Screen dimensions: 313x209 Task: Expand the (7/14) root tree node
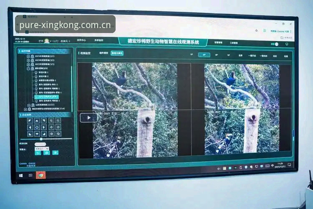point(25,110)
